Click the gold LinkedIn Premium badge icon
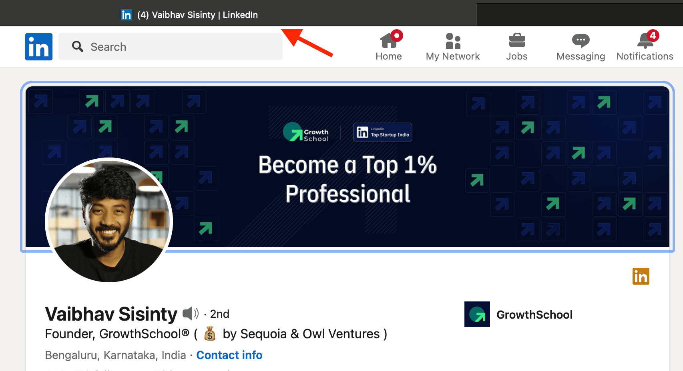The image size is (683, 371). pyautogui.click(x=641, y=276)
